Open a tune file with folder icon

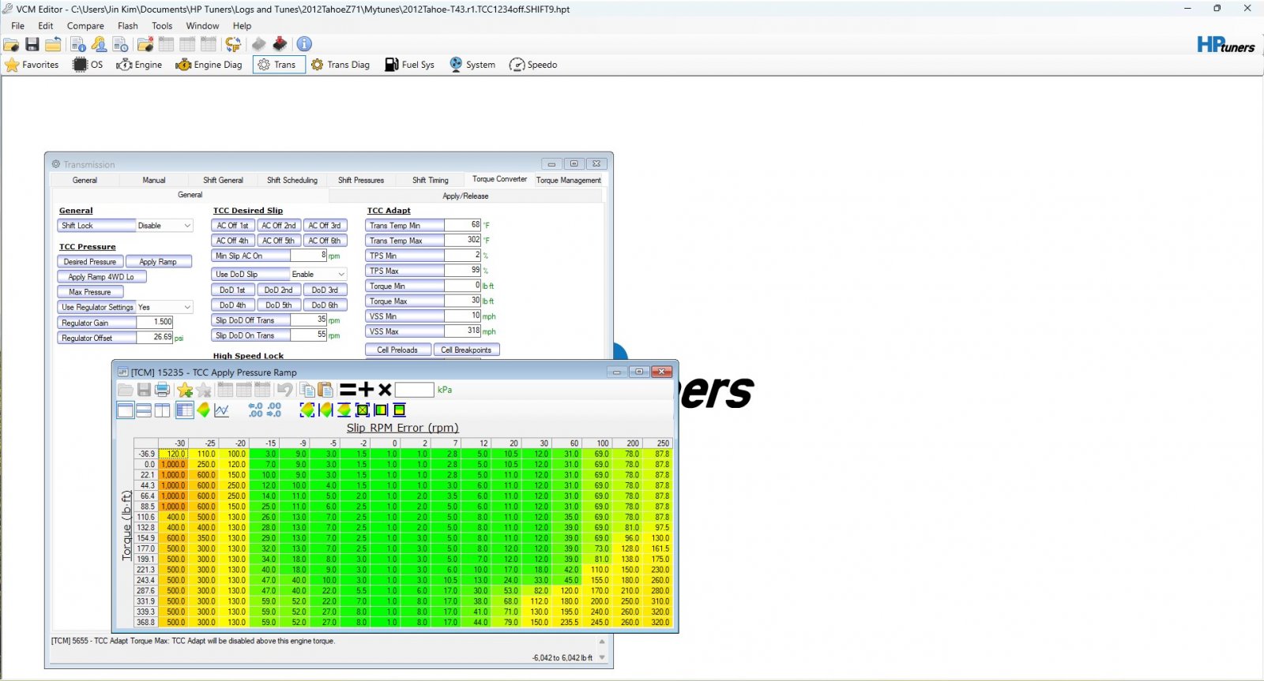coord(11,44)
